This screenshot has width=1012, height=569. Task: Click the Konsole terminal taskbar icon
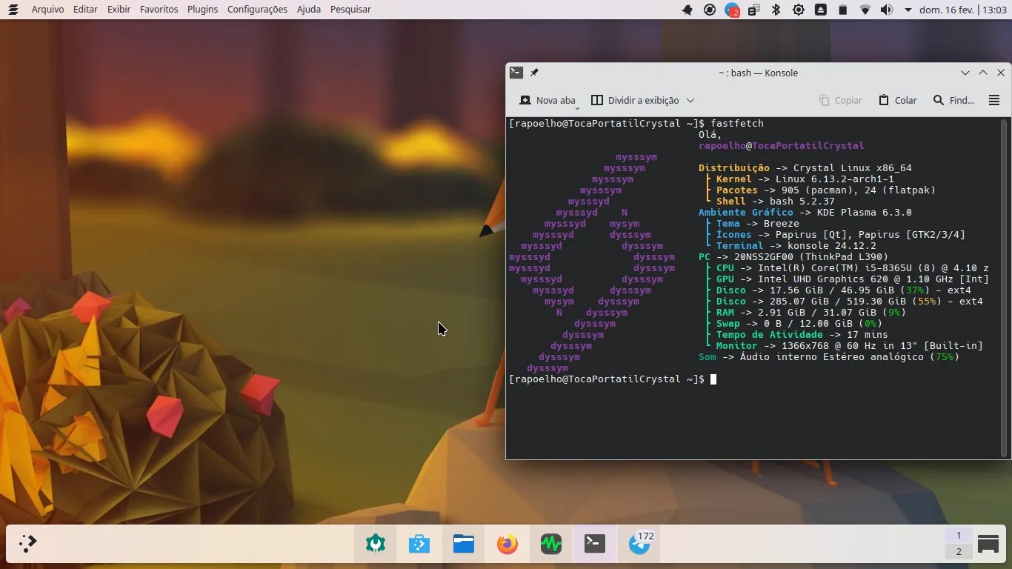pyautogui.click(x=595, y=545)
